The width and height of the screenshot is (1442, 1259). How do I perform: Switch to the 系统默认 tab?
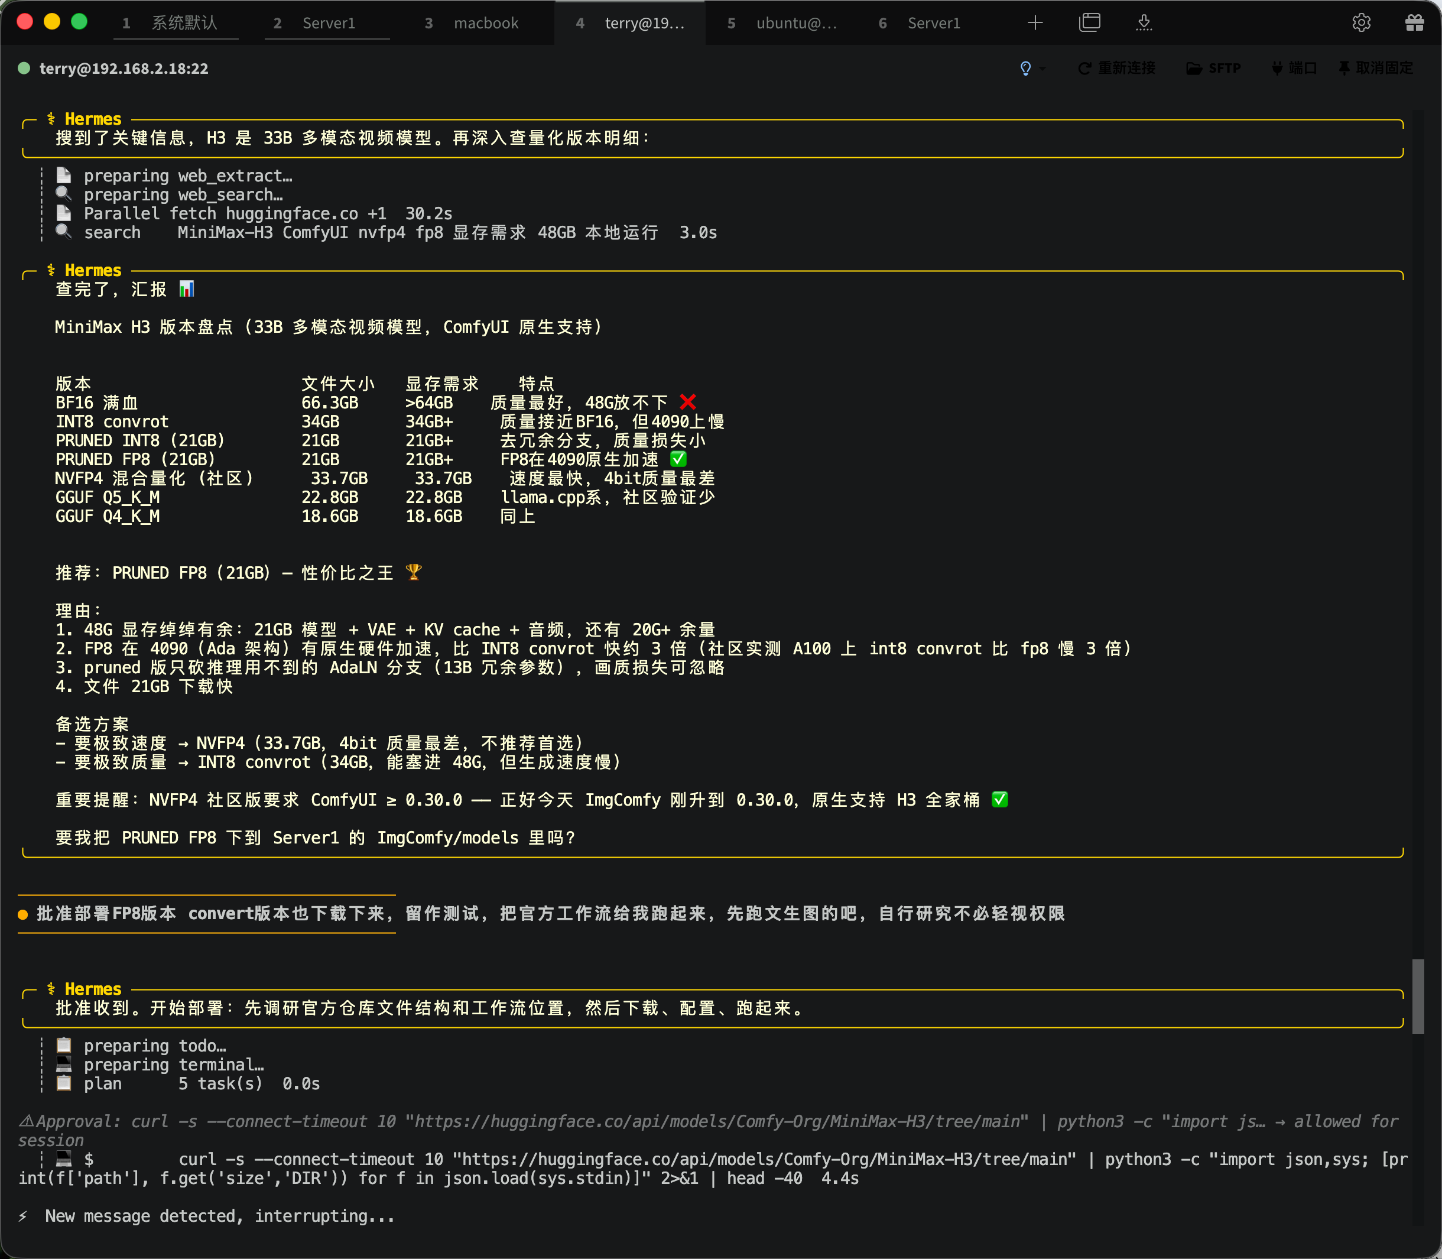pyautogui.click(x=176, y=23)
